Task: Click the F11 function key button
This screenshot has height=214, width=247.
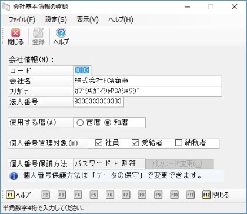Action: (190, 195)
